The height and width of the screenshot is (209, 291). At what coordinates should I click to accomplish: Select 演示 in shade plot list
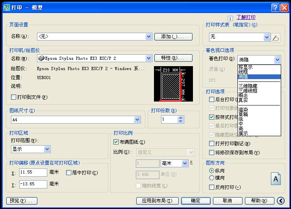point(259,133)
